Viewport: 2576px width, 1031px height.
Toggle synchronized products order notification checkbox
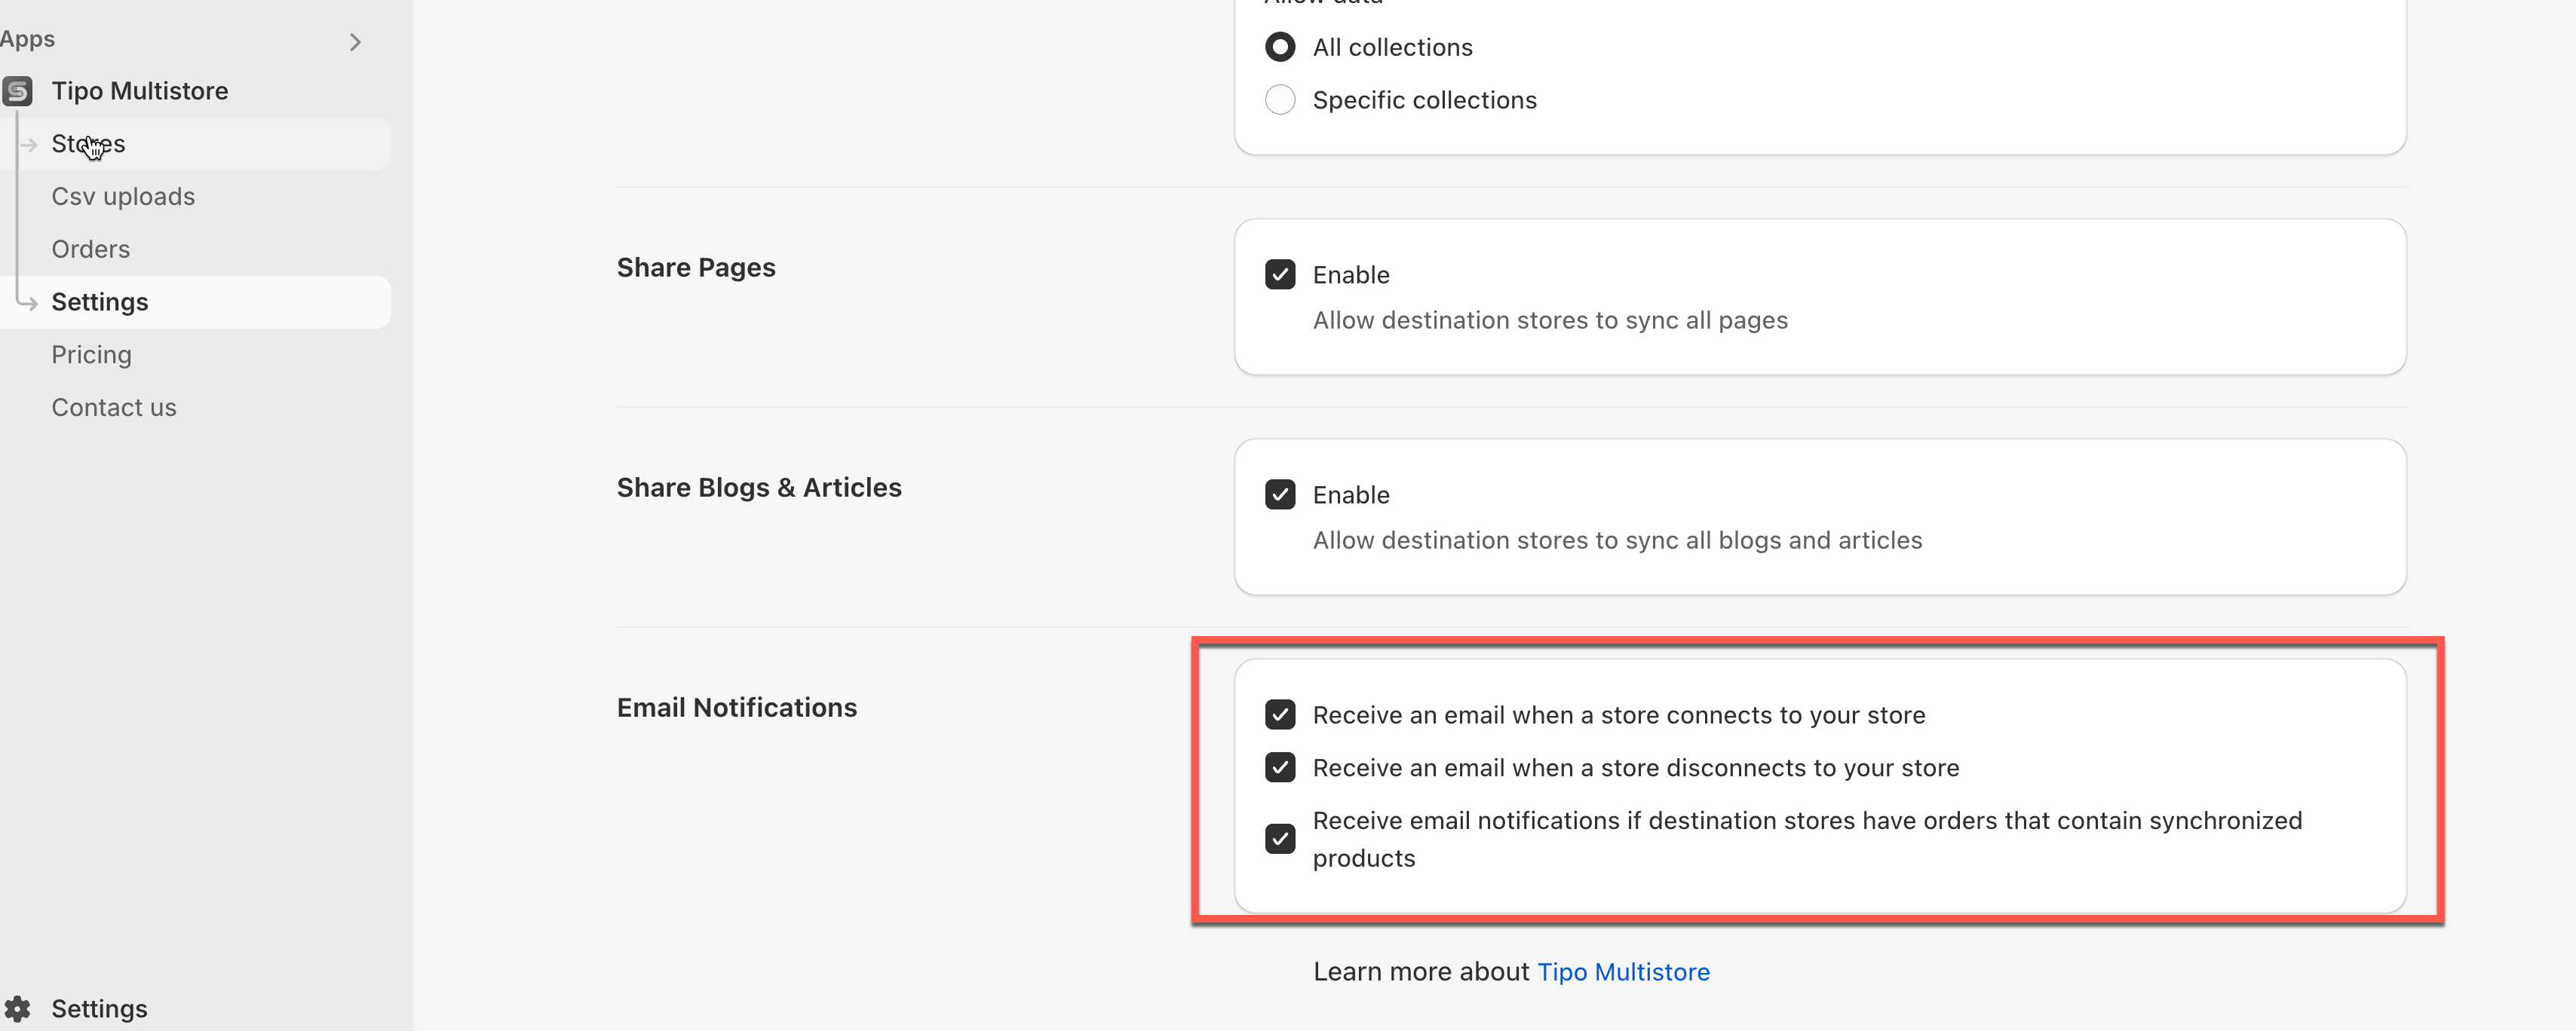click(x=1280, y=838)
